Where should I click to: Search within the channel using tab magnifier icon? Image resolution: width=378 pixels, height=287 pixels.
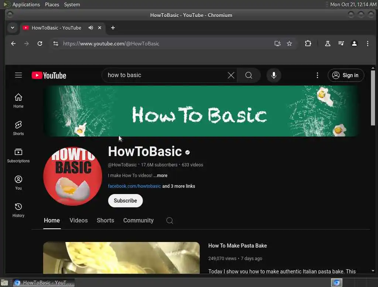click(x=169, y=220)
